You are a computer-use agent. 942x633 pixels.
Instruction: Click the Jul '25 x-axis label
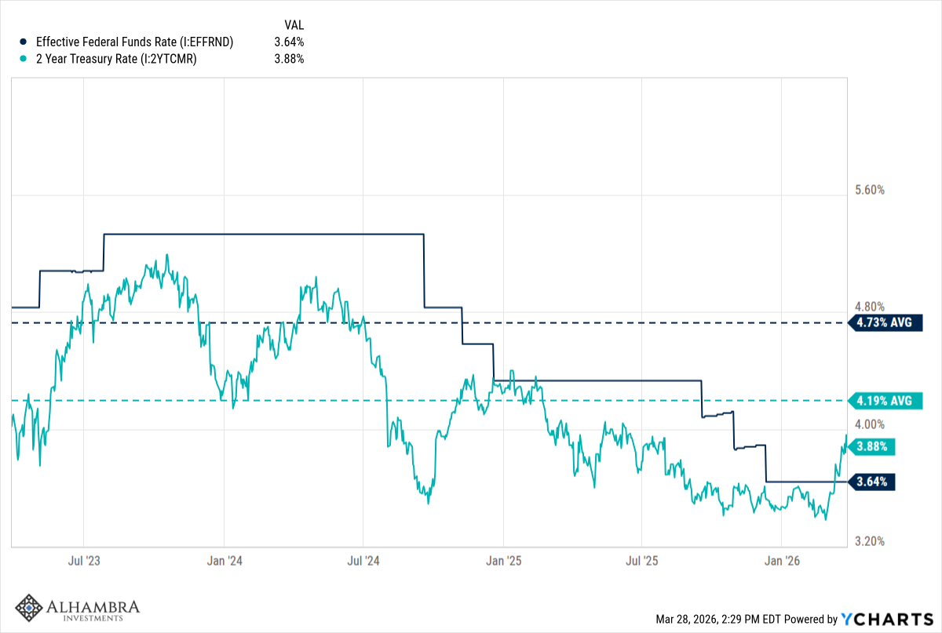click(641, 561)
